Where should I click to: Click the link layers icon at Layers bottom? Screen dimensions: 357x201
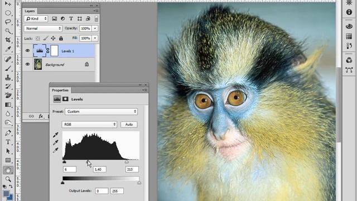pyautogui.click(x=31, y=116)
